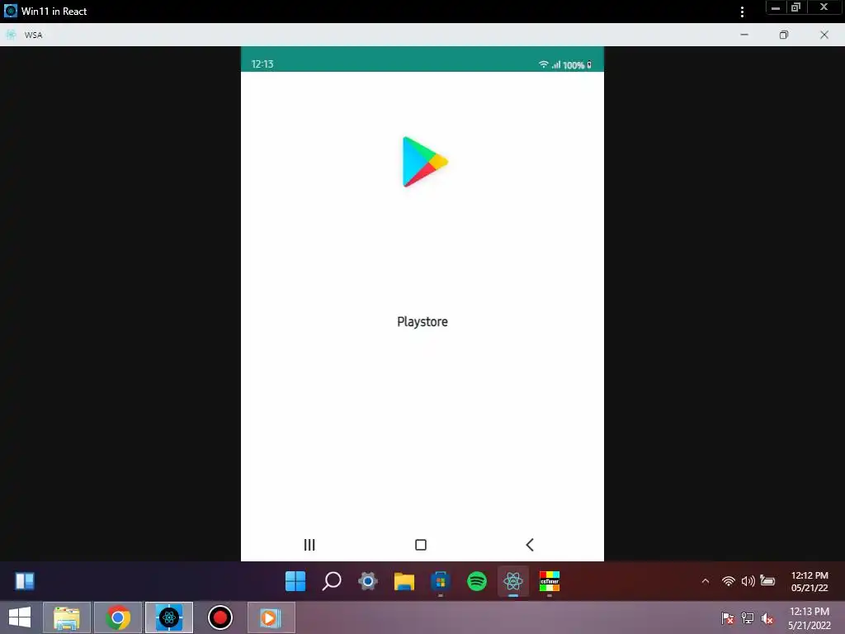
Task: Open csTimer from the Win11 taskbar
Action: [x=549, y=581]
